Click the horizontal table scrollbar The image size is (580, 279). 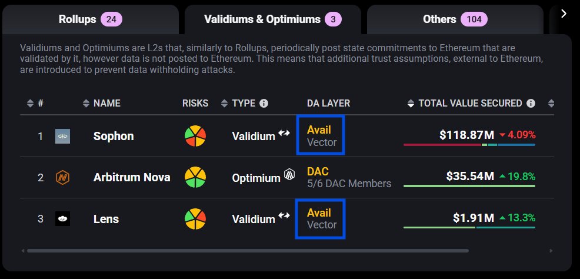pos(248,251)
